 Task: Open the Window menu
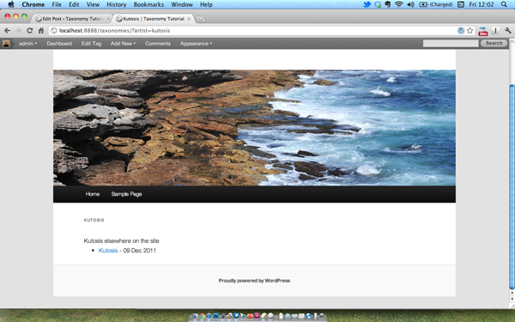[x=182, y=4]
